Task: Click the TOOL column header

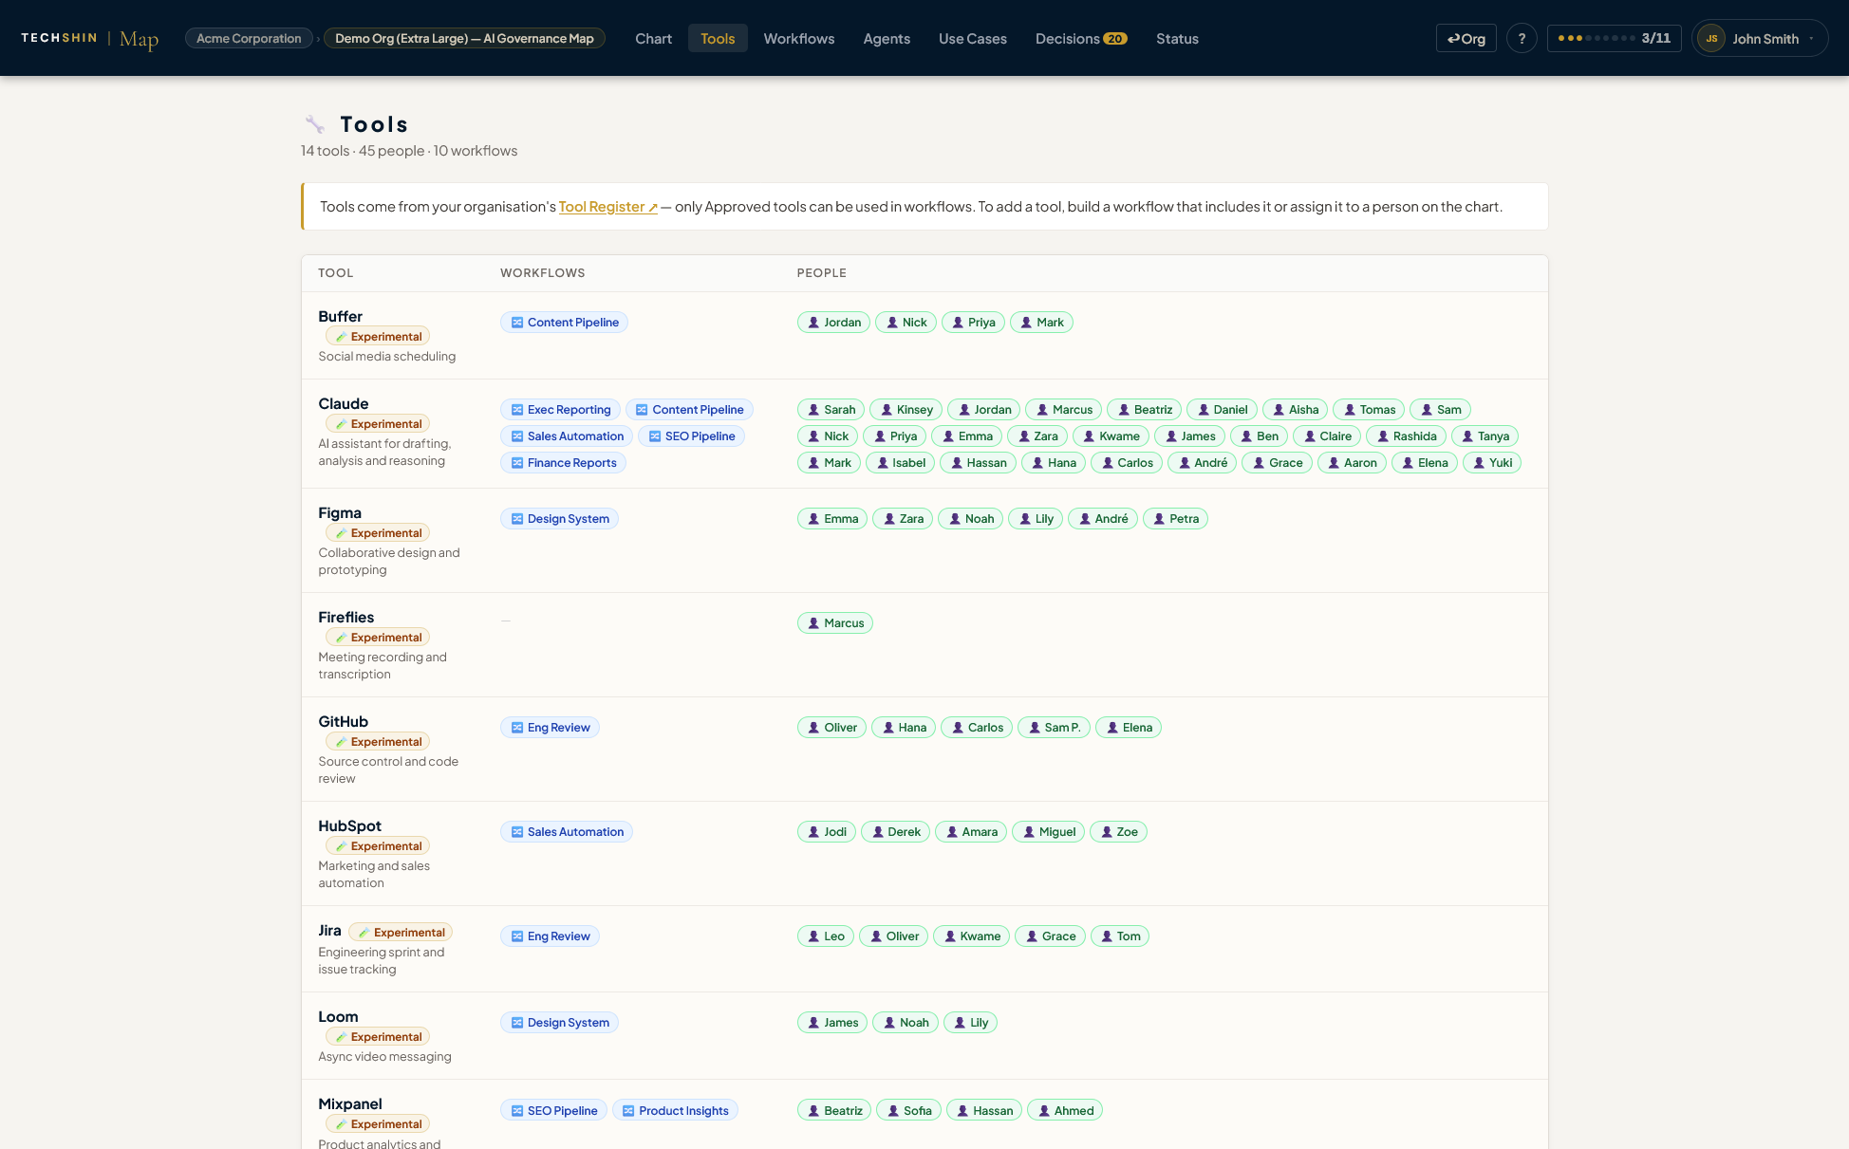Action: pos(336,273)
